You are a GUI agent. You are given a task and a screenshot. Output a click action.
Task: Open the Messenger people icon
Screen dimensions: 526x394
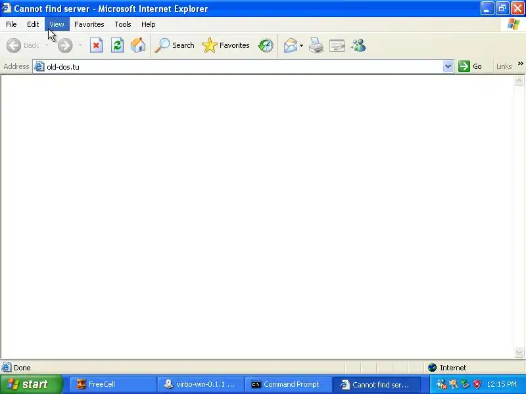tap(358, 45)
